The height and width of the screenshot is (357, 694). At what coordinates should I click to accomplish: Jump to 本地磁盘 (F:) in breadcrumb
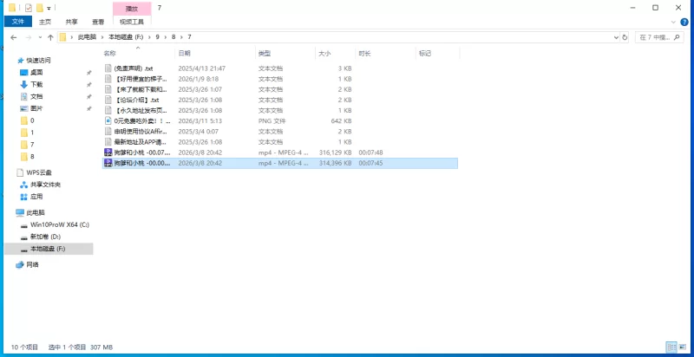click(x=124, y=37)
